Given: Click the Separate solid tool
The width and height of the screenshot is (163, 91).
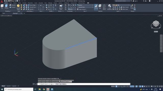Looking at the screenshot, I should click(31, 9).
